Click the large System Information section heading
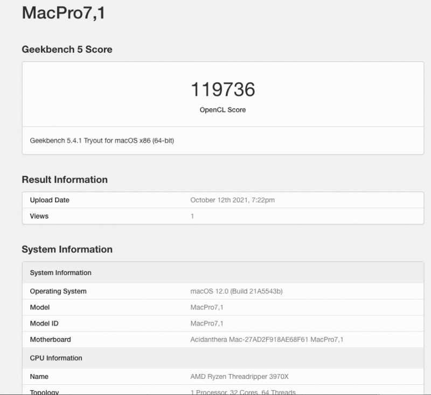The height and width of the screenshot is (395, 431). (x=67, y=249)
